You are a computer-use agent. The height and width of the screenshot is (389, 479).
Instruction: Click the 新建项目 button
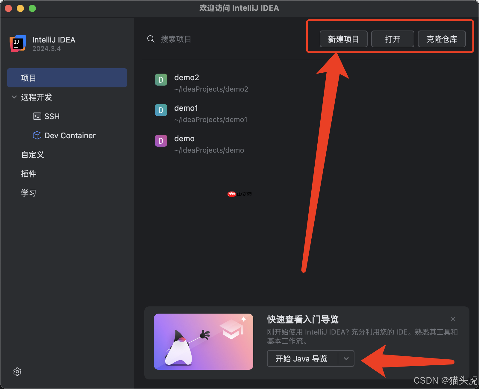coord(344,39)
